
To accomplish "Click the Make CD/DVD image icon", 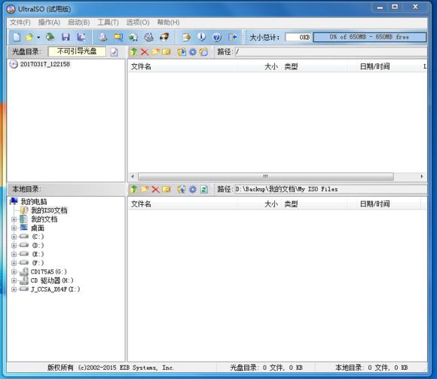I will pyautogui.click(x=102, y=37).
